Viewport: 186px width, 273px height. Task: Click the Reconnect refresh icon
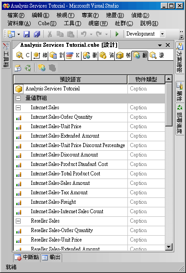click(28, 68)
